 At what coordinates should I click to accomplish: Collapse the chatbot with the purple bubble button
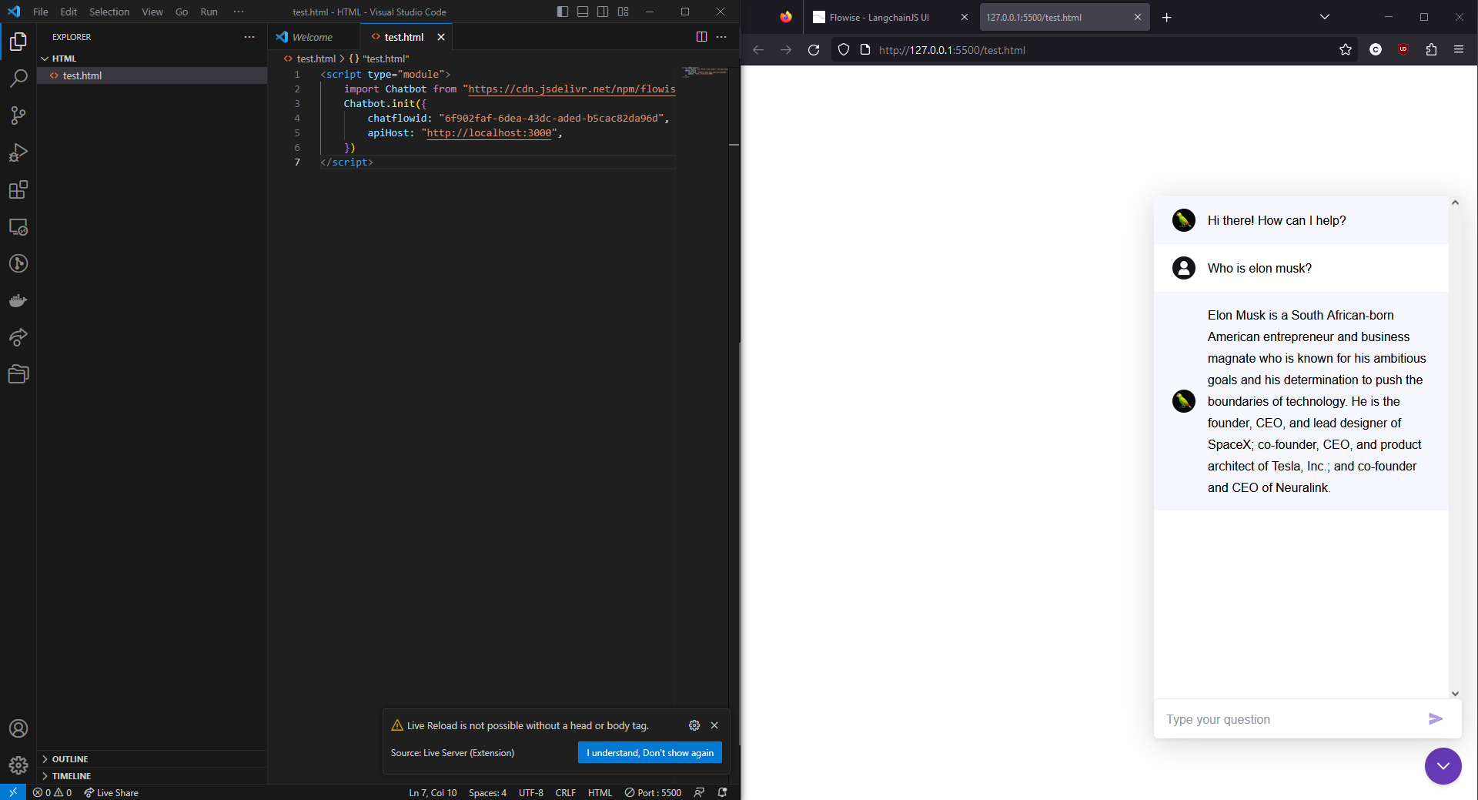[1443, 766]
